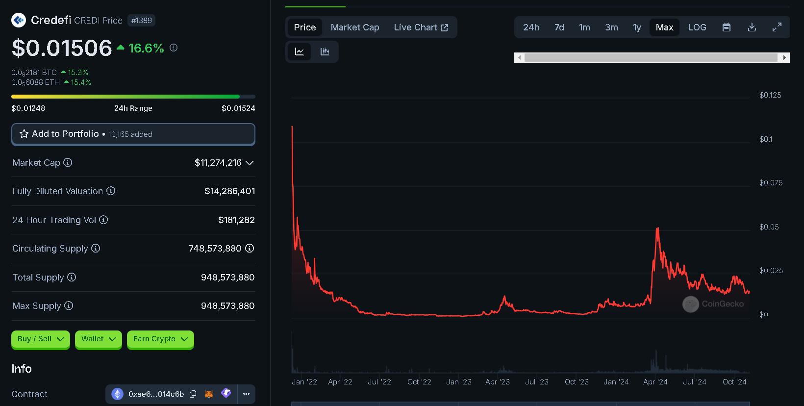Click the #1389 rank badge

click(142, 21)
